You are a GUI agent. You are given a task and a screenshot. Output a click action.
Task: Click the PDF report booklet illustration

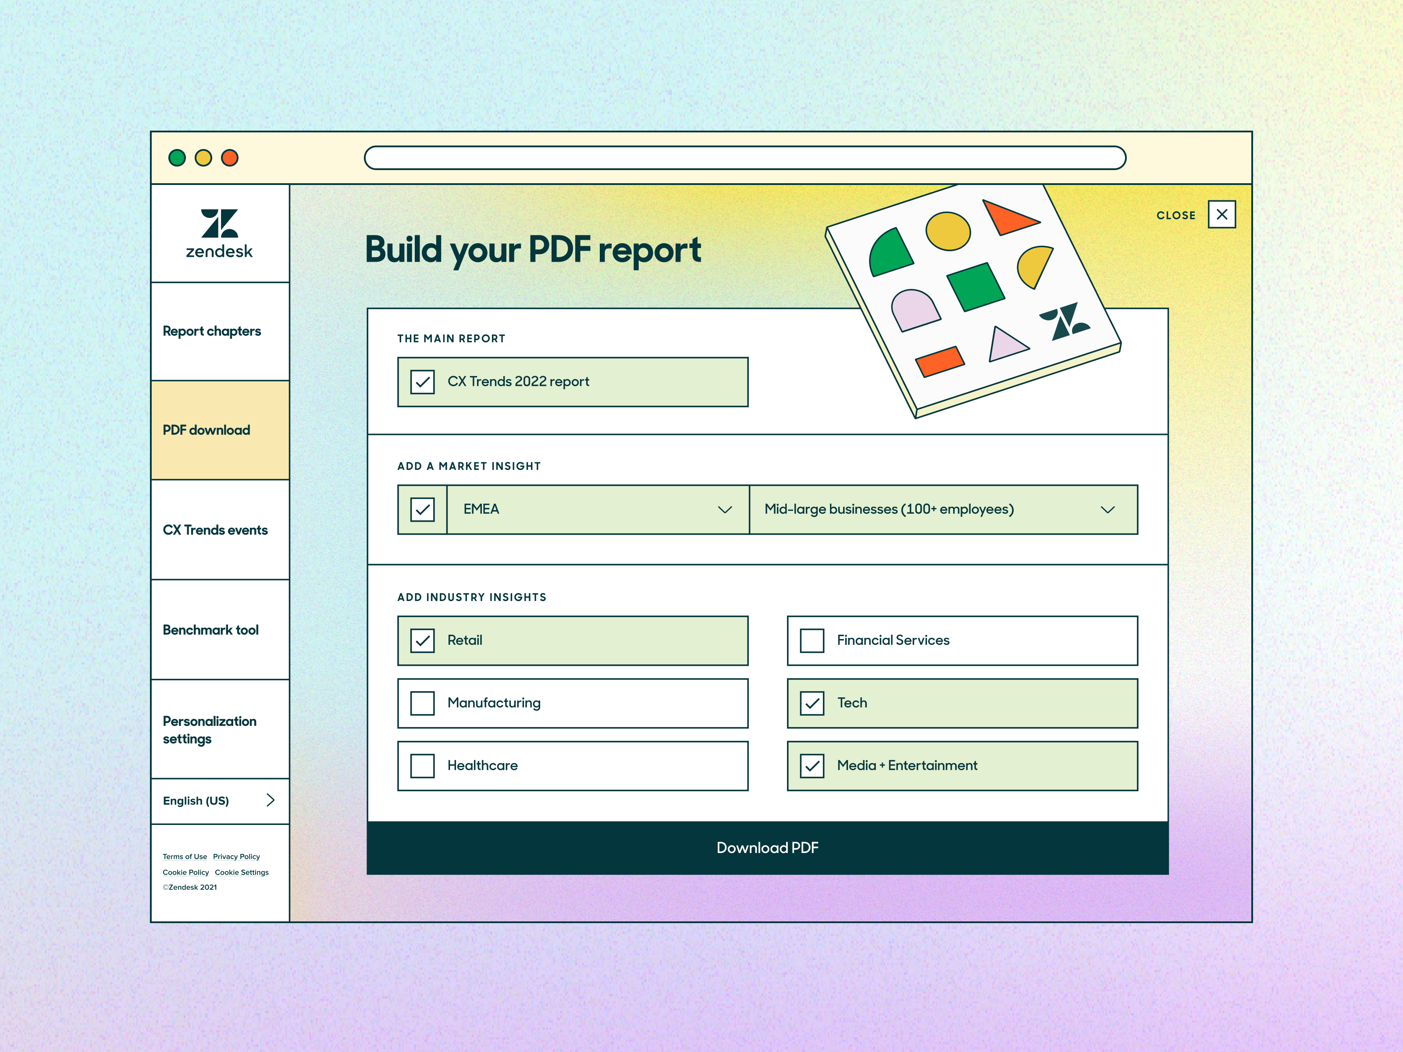974,301
